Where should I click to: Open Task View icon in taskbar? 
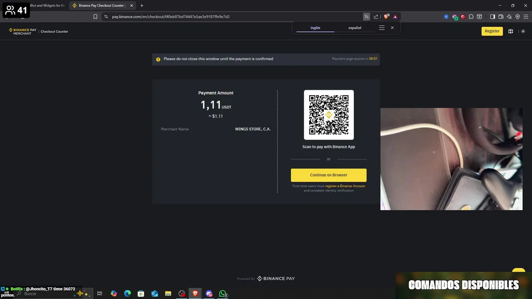pyautogui.click(x=100, y=294)
